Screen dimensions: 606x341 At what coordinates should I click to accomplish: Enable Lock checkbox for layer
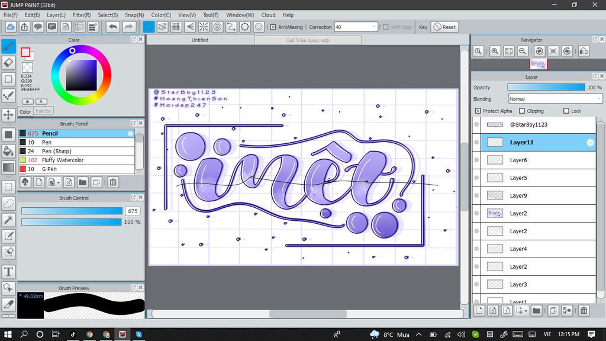pyautogui.click(x=566, y=111)
